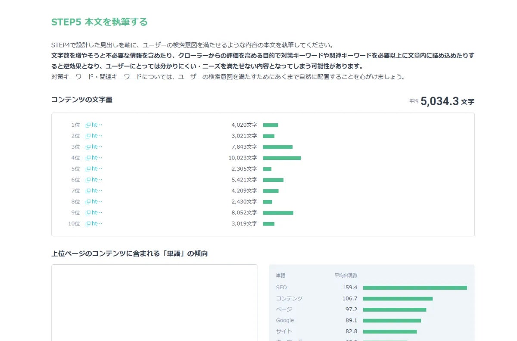The image size is (517, 341).
Task: Open the 9位 row's external link icon
Action: click(88, 213)
